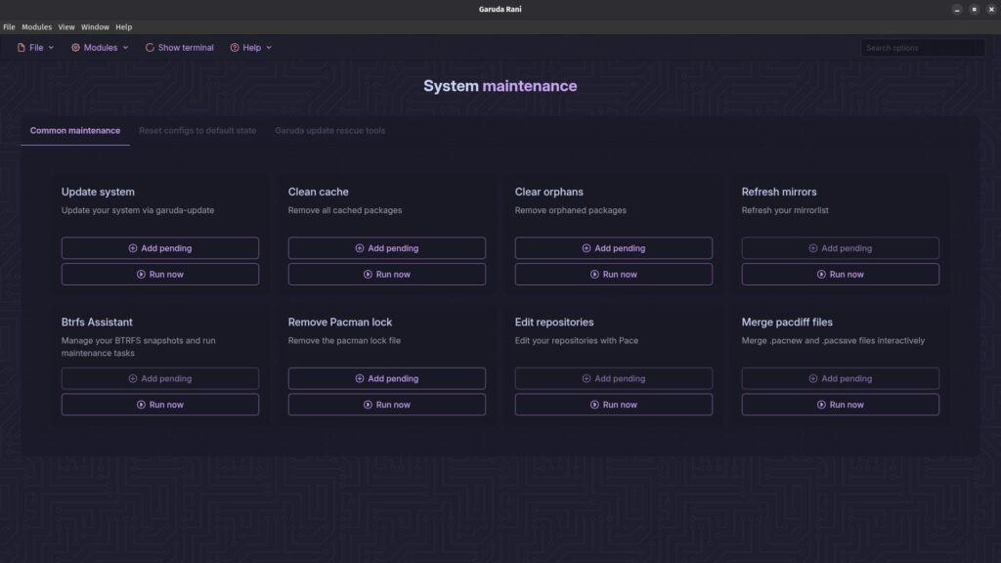This screenshot has width=1001, height=563.
Task: Switch to Garuda update rescue tools tab
Action: coord(330,131)
